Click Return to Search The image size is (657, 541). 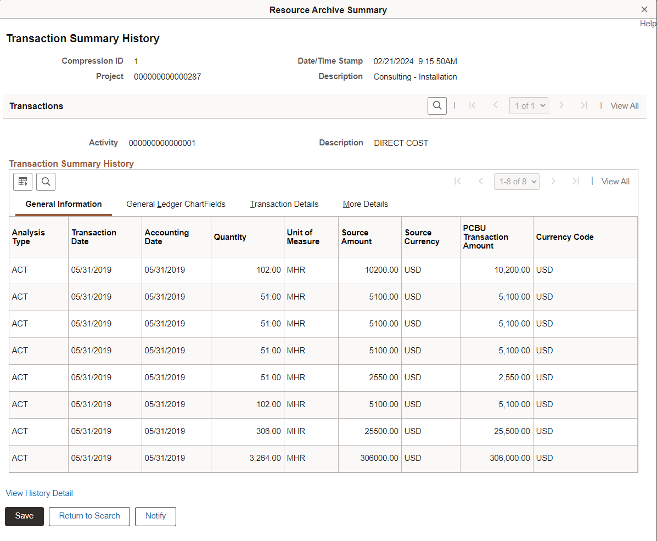point(89,516)
